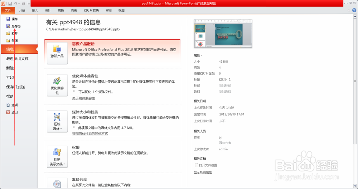Switch to the Home (开始) tab
The height and width of the screenshot is (189, 358).
(x=22, y=10)
